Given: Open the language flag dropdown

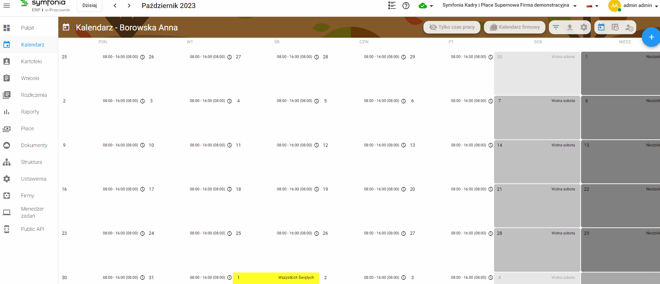Looking at the screenshot, I should click(592, 6).
